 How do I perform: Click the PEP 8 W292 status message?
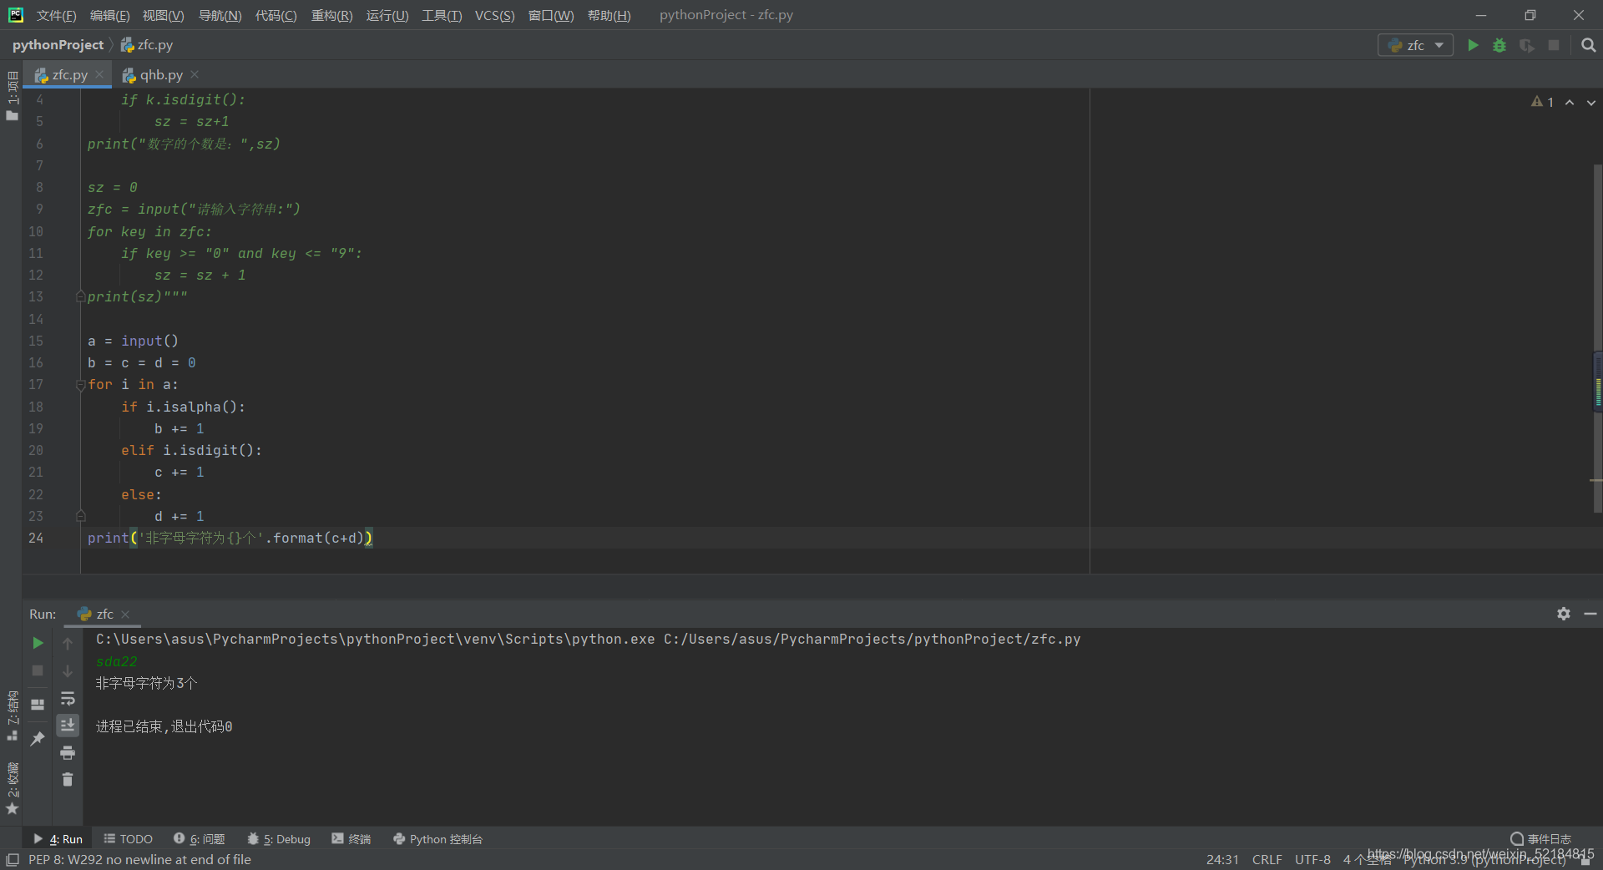[x=139, y=860]
